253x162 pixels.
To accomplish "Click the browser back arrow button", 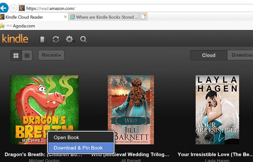I will tap(4, 8).
